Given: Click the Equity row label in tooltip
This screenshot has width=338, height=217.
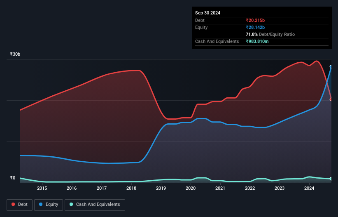Looking at the screenshot, I should tap(201, 27).
